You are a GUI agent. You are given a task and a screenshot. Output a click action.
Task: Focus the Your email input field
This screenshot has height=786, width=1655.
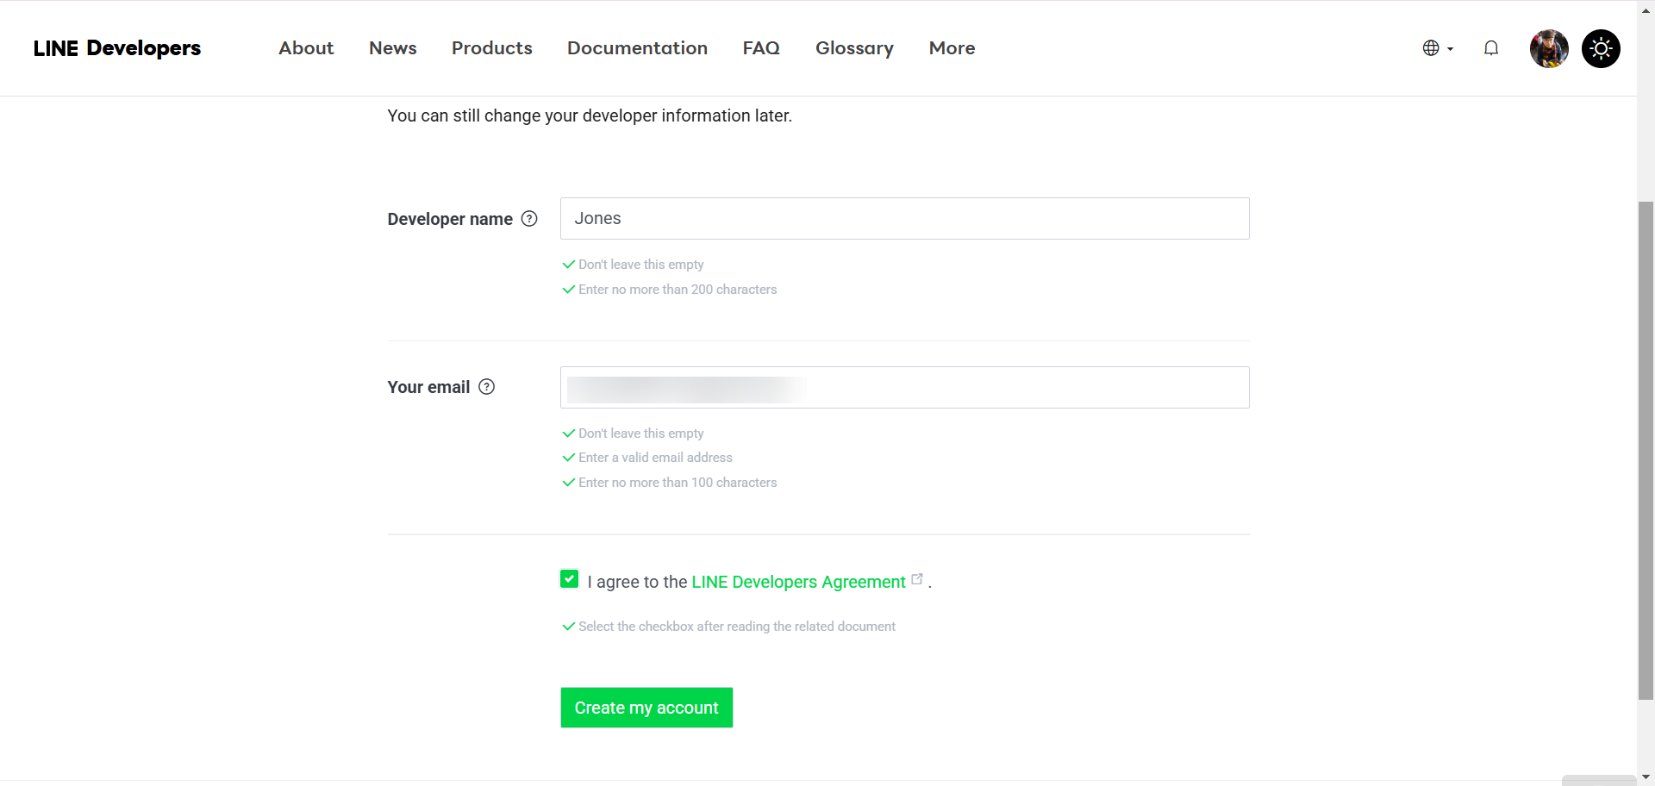click(905, 388)
